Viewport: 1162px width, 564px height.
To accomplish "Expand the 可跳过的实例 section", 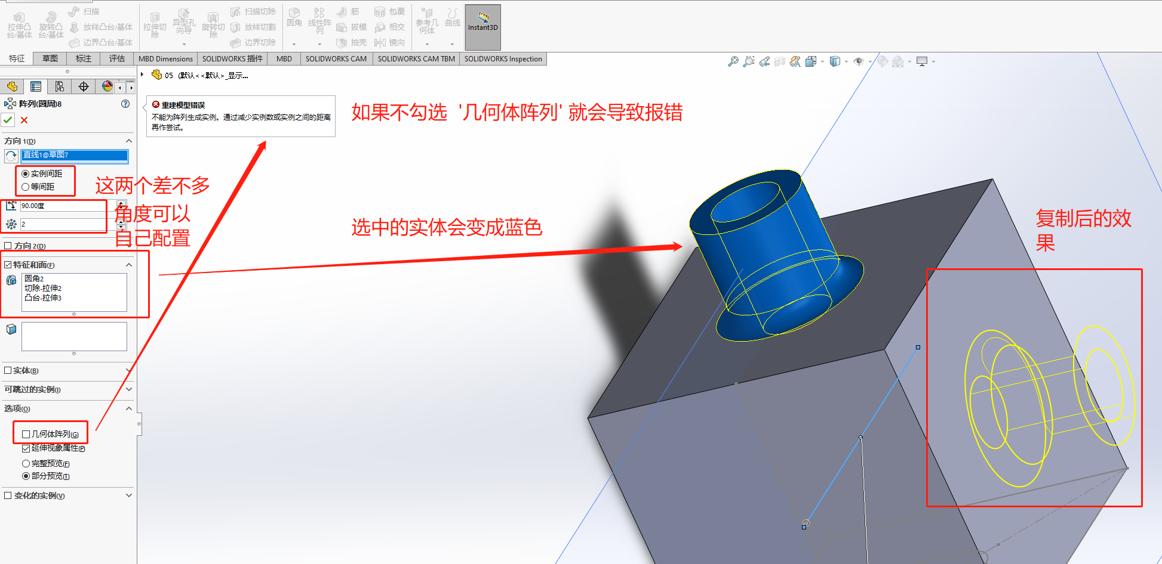I will [128, 389].
